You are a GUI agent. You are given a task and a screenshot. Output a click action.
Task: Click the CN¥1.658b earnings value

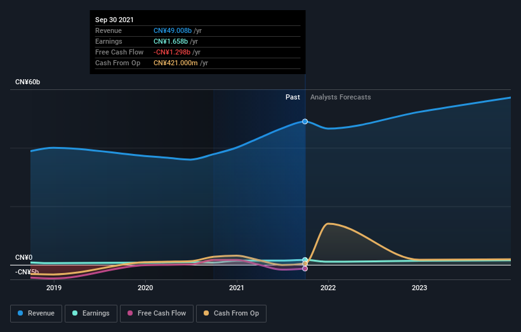click(x=171, y=41)
